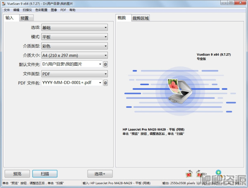Switch to the 裁剪区域 tab
Viewport: 248px width, 188px height.
click(141, 18)
